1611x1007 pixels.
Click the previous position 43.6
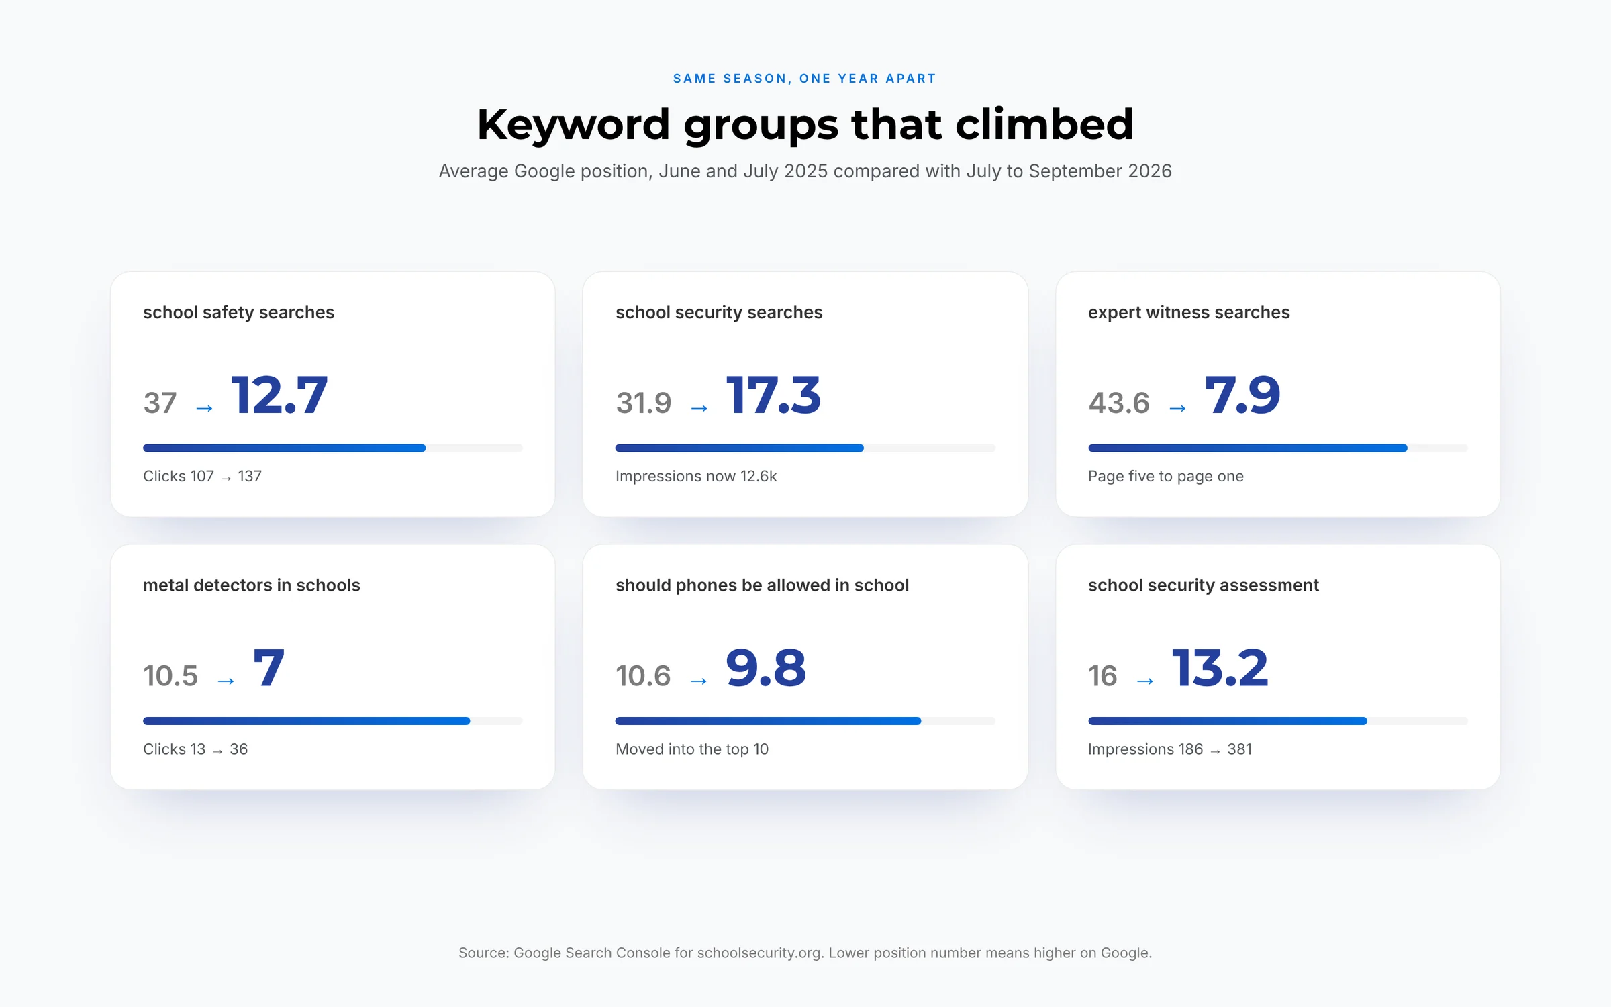tap(1119, 403)
